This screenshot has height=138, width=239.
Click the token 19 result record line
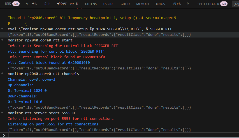[99, 107]
